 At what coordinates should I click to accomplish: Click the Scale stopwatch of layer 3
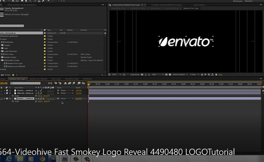(13, 101)
